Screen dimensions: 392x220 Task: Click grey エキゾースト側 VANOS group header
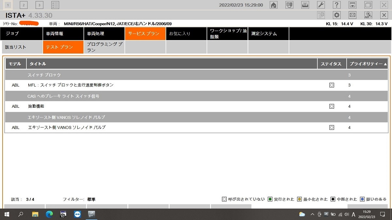tap(196, 117)
